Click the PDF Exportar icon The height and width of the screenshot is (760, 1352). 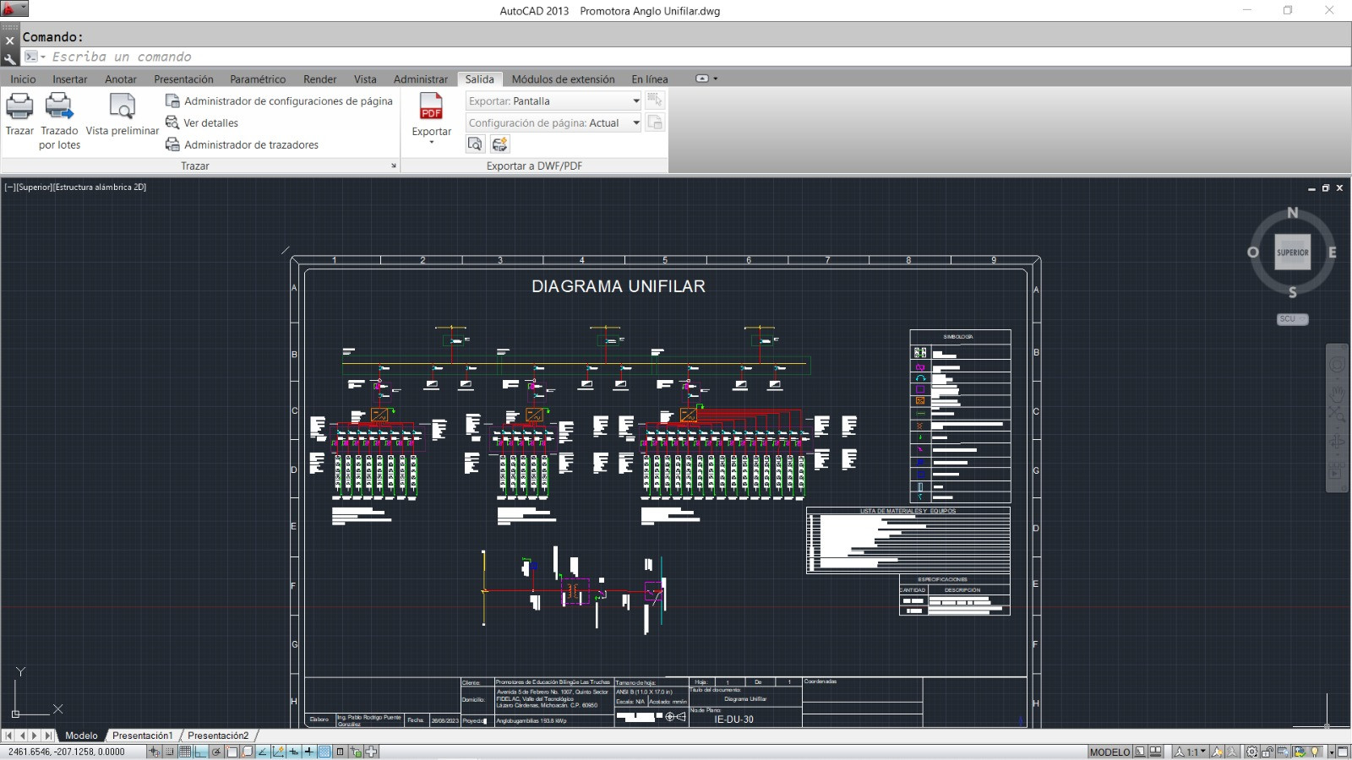(x=431, y=106)
